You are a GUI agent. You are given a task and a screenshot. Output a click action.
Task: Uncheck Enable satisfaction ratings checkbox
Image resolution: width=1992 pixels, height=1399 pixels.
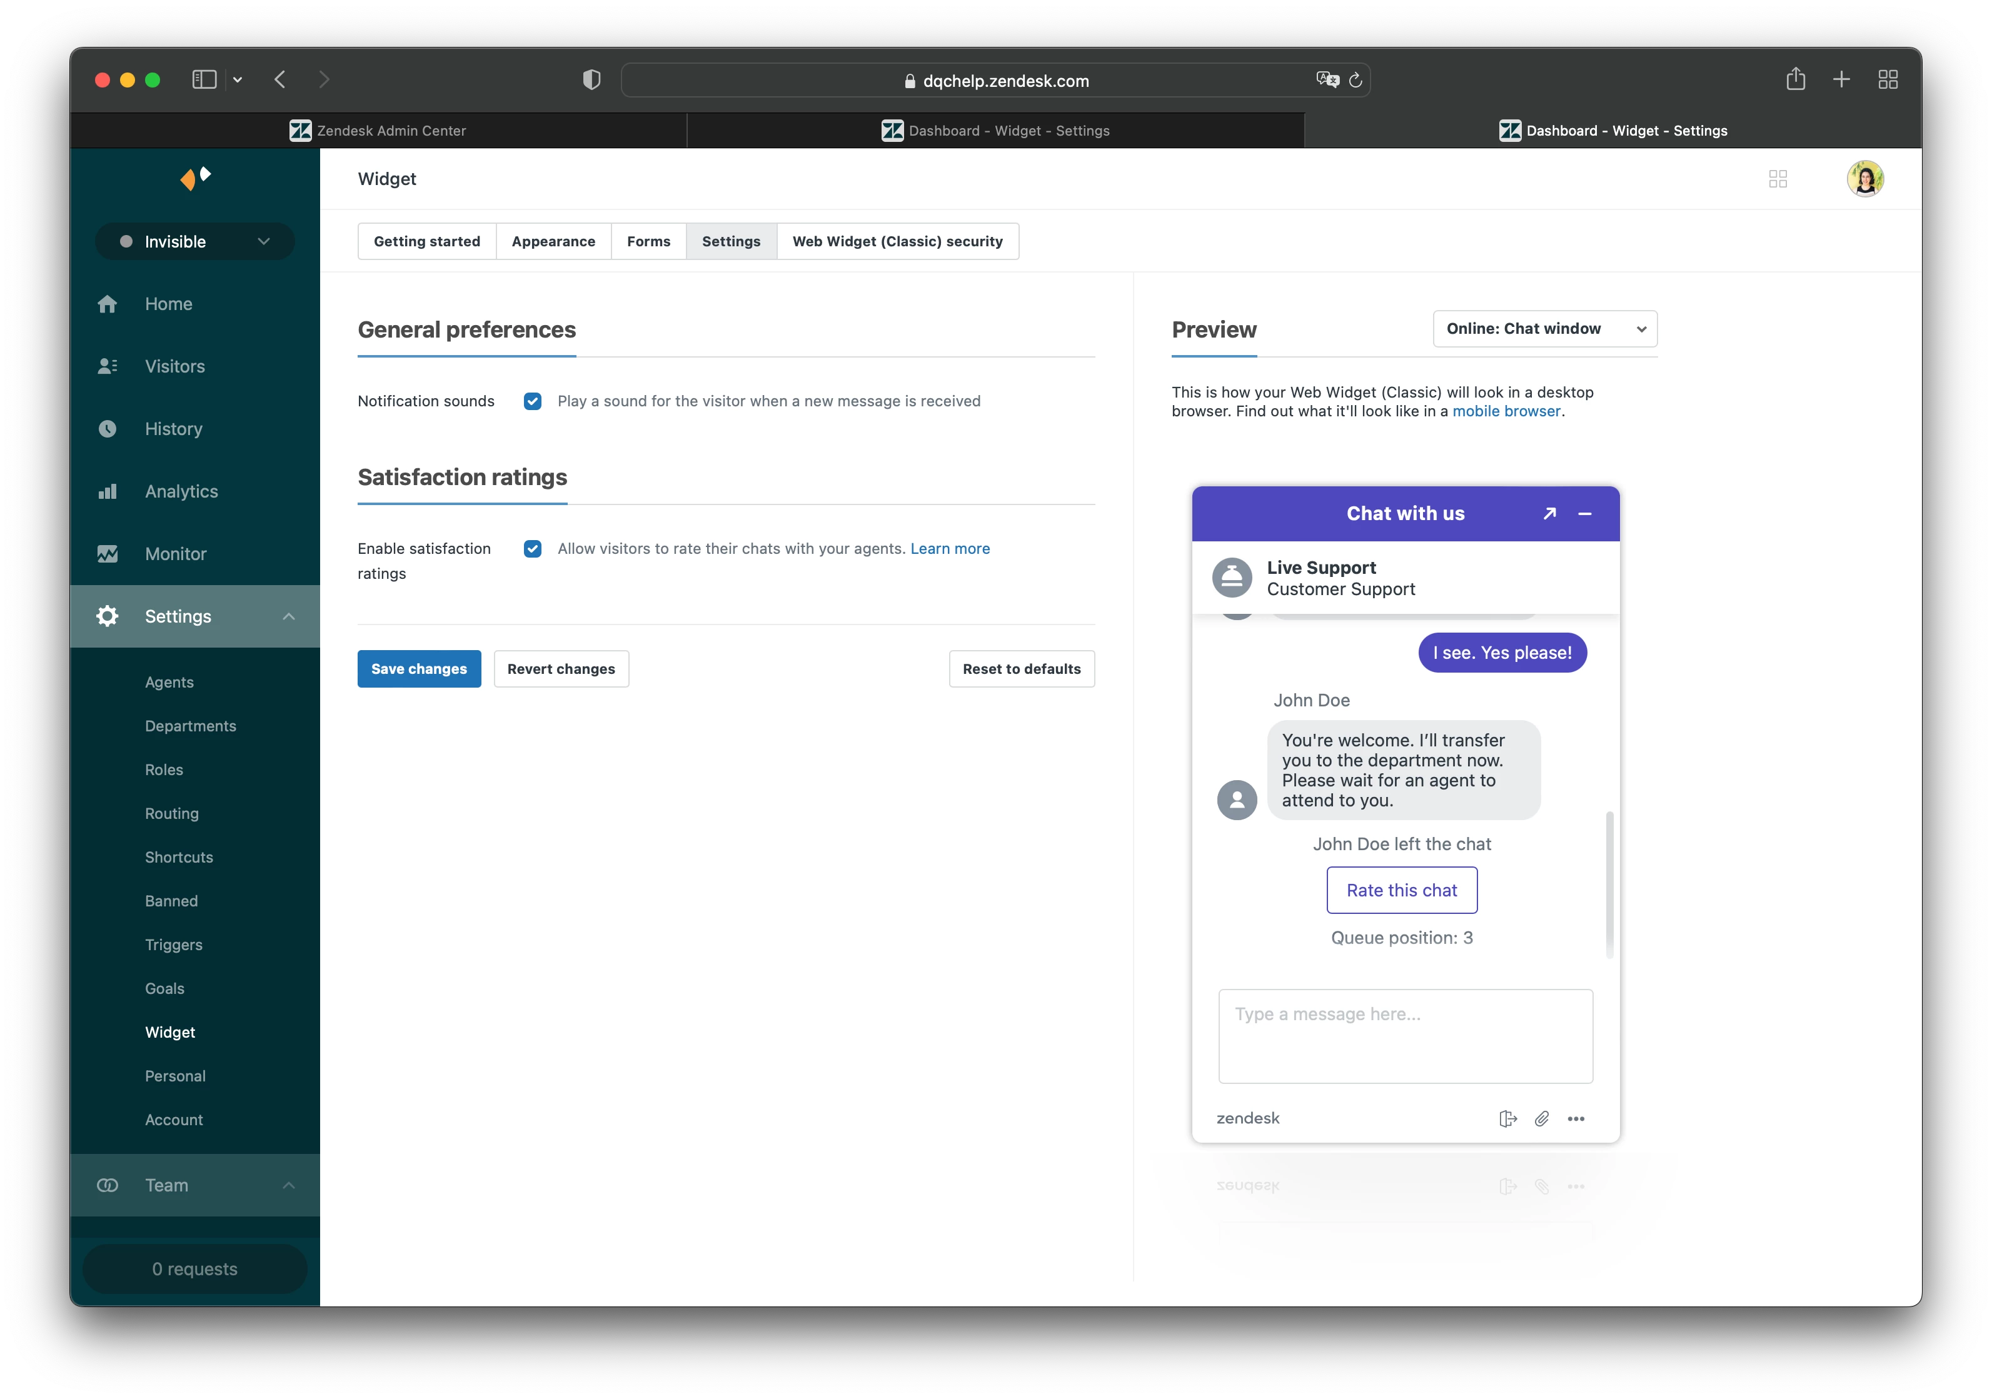[533, 549]
